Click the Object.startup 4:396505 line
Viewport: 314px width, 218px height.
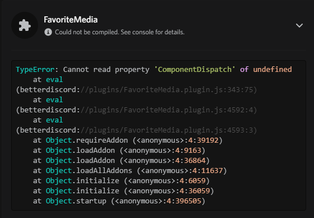119,201
